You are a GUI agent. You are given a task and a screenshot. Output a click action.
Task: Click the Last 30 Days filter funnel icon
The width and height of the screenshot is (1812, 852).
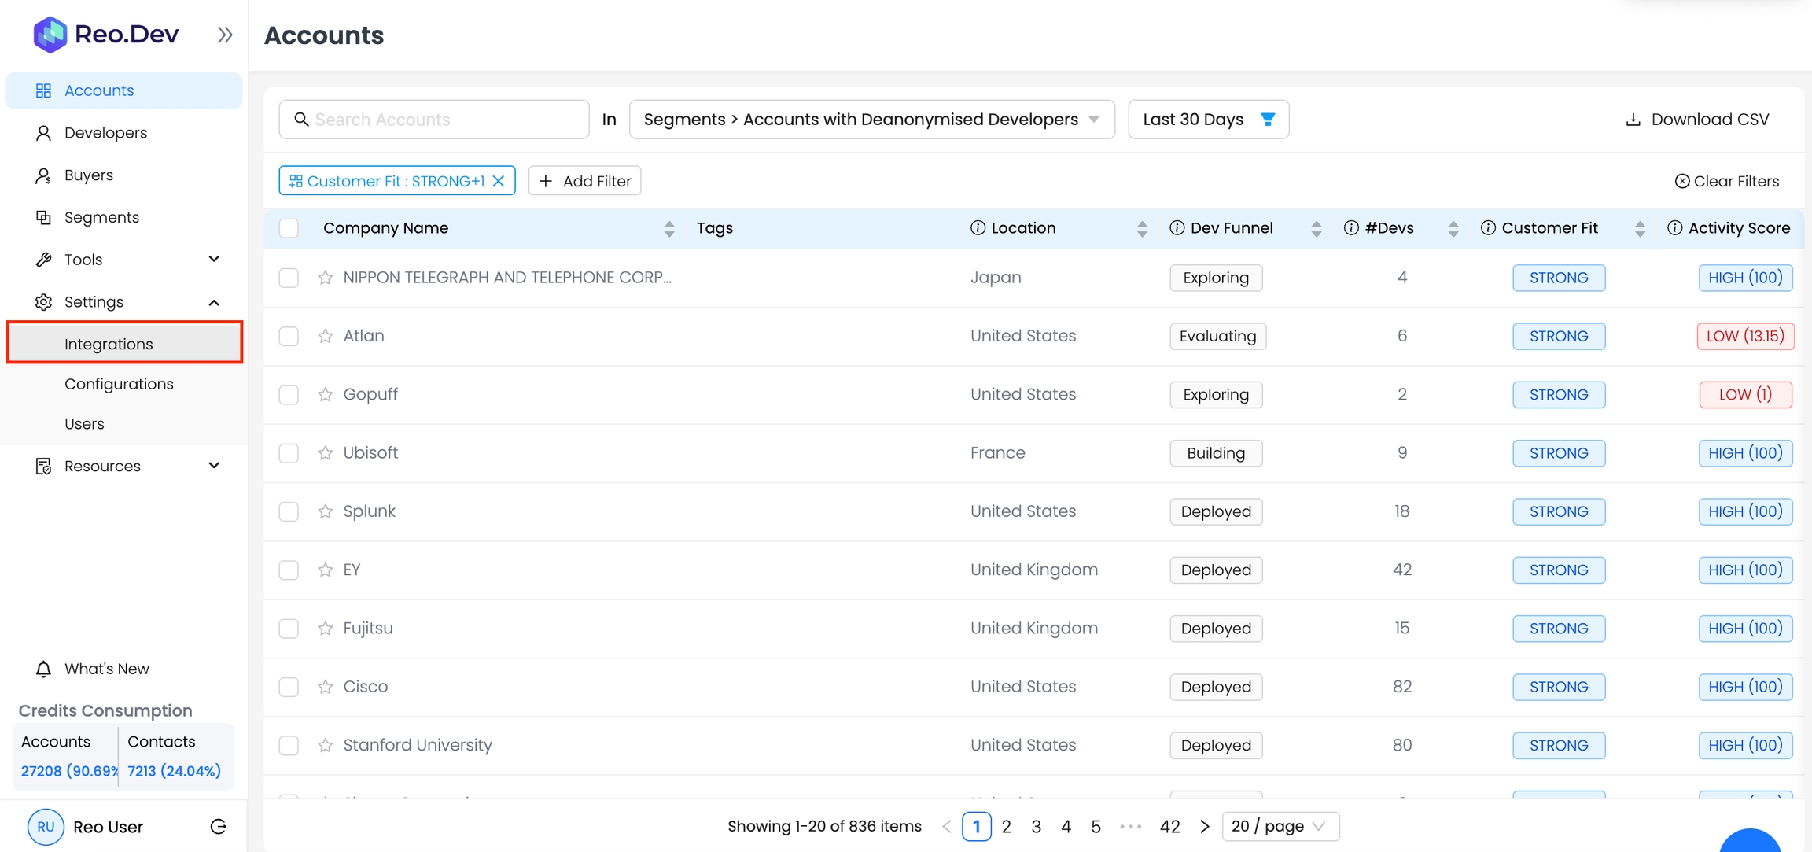click(x=1268, y=120)
